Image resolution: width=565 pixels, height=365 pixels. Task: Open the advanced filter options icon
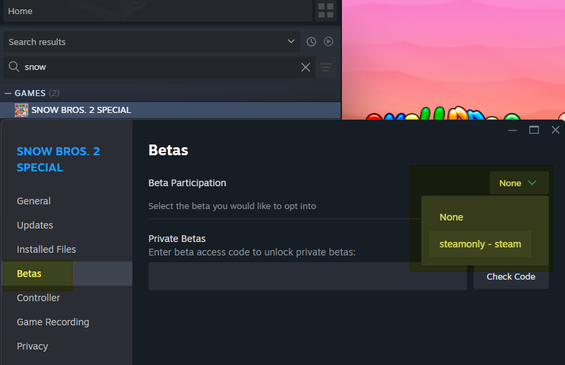pos(326,67)
